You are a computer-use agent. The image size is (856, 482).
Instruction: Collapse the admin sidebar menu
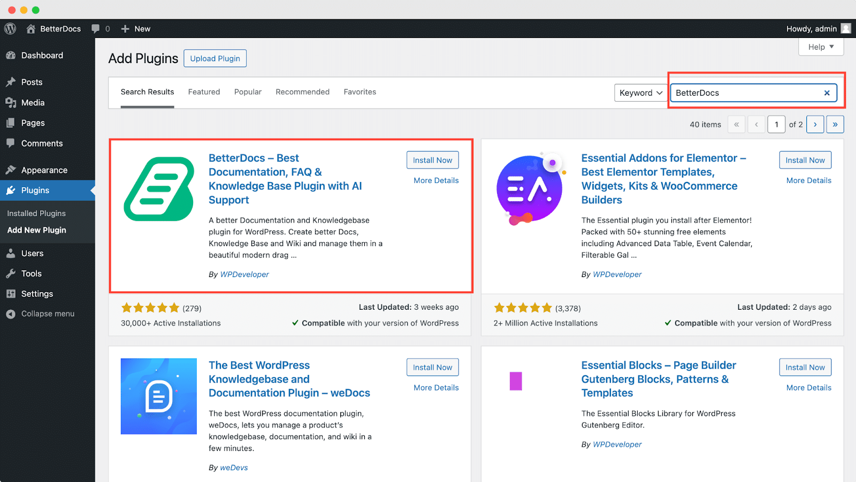coord(47,313)
